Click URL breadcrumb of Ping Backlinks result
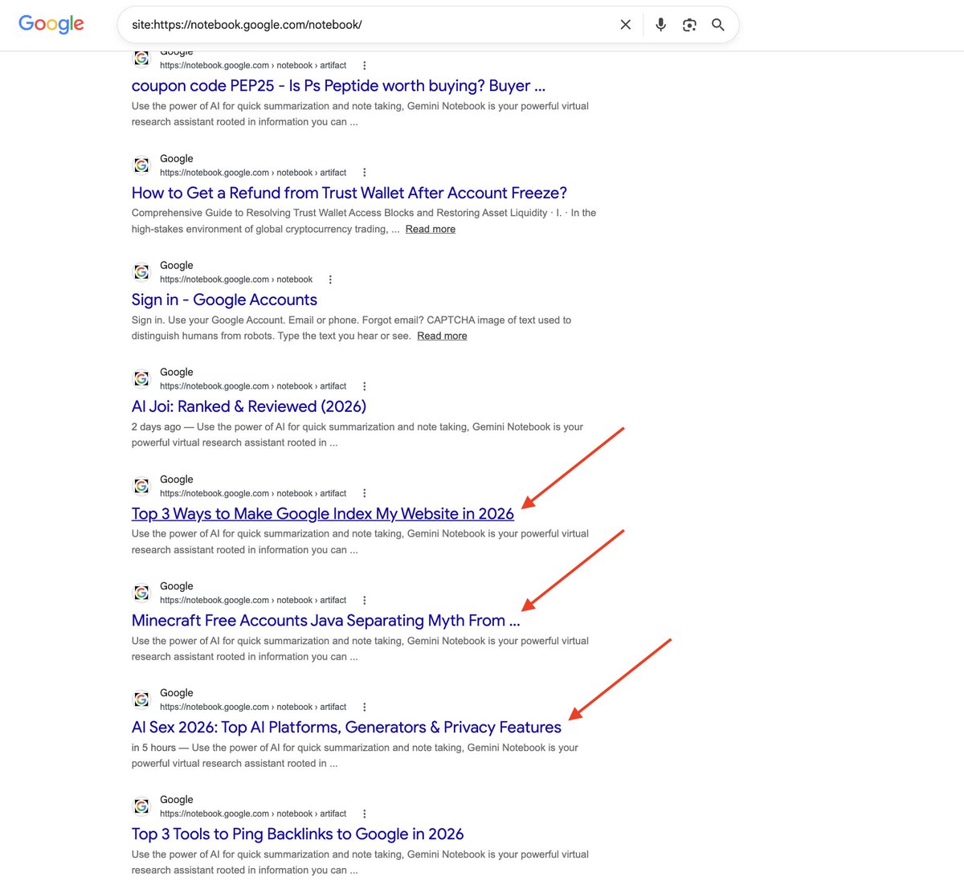This screenshot has height=893, width=964. (x=253, y=813)
